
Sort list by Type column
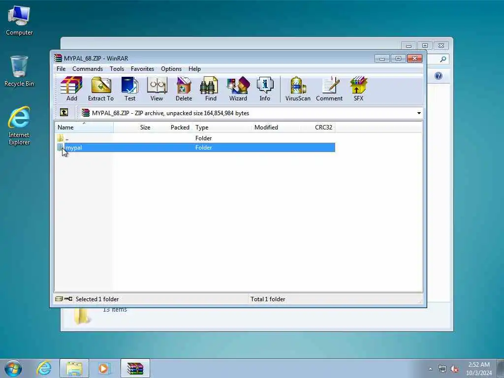click(x=222, y=127)
